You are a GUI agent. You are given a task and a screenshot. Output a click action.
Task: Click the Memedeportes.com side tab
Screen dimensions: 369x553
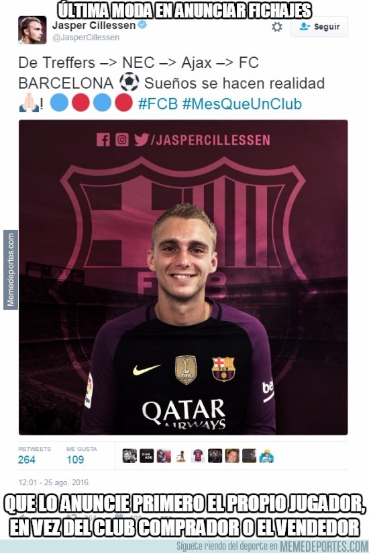(x=11, y=270)
